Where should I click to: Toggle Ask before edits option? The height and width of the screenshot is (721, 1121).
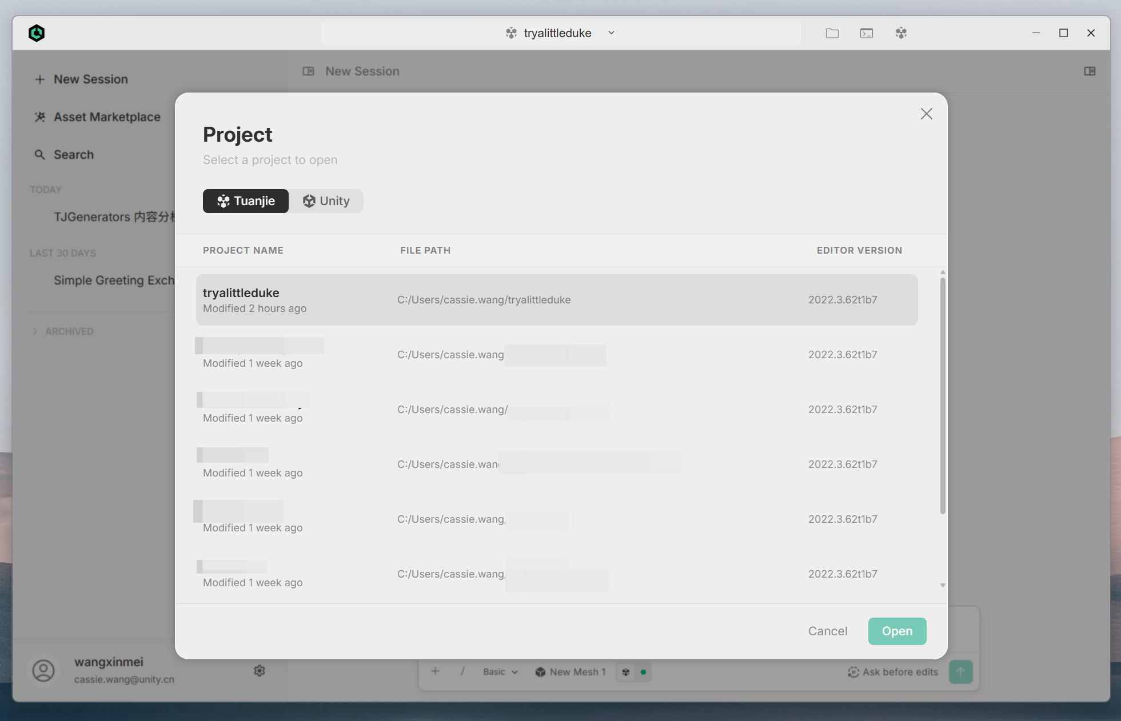click(x=893, y=672)
